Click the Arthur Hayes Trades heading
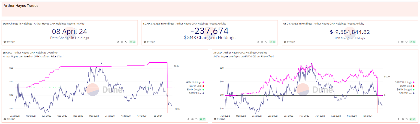The height and width of the screenshot is (124, 420). 21,6
